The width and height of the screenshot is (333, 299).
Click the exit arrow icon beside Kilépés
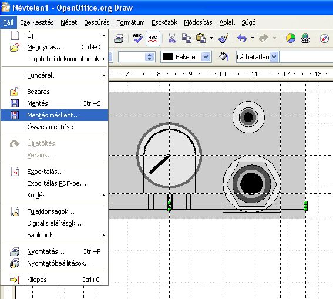pyautogui.click(x=15, y=280)
